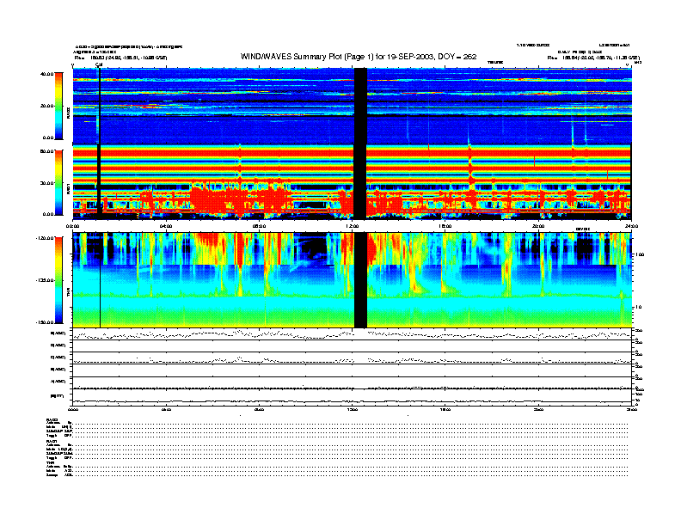This screenshot has height=526, width=681.
Task: Click the RAD1 status heading in bottom table
Action: pyautogui.click(x=52, y=441)
